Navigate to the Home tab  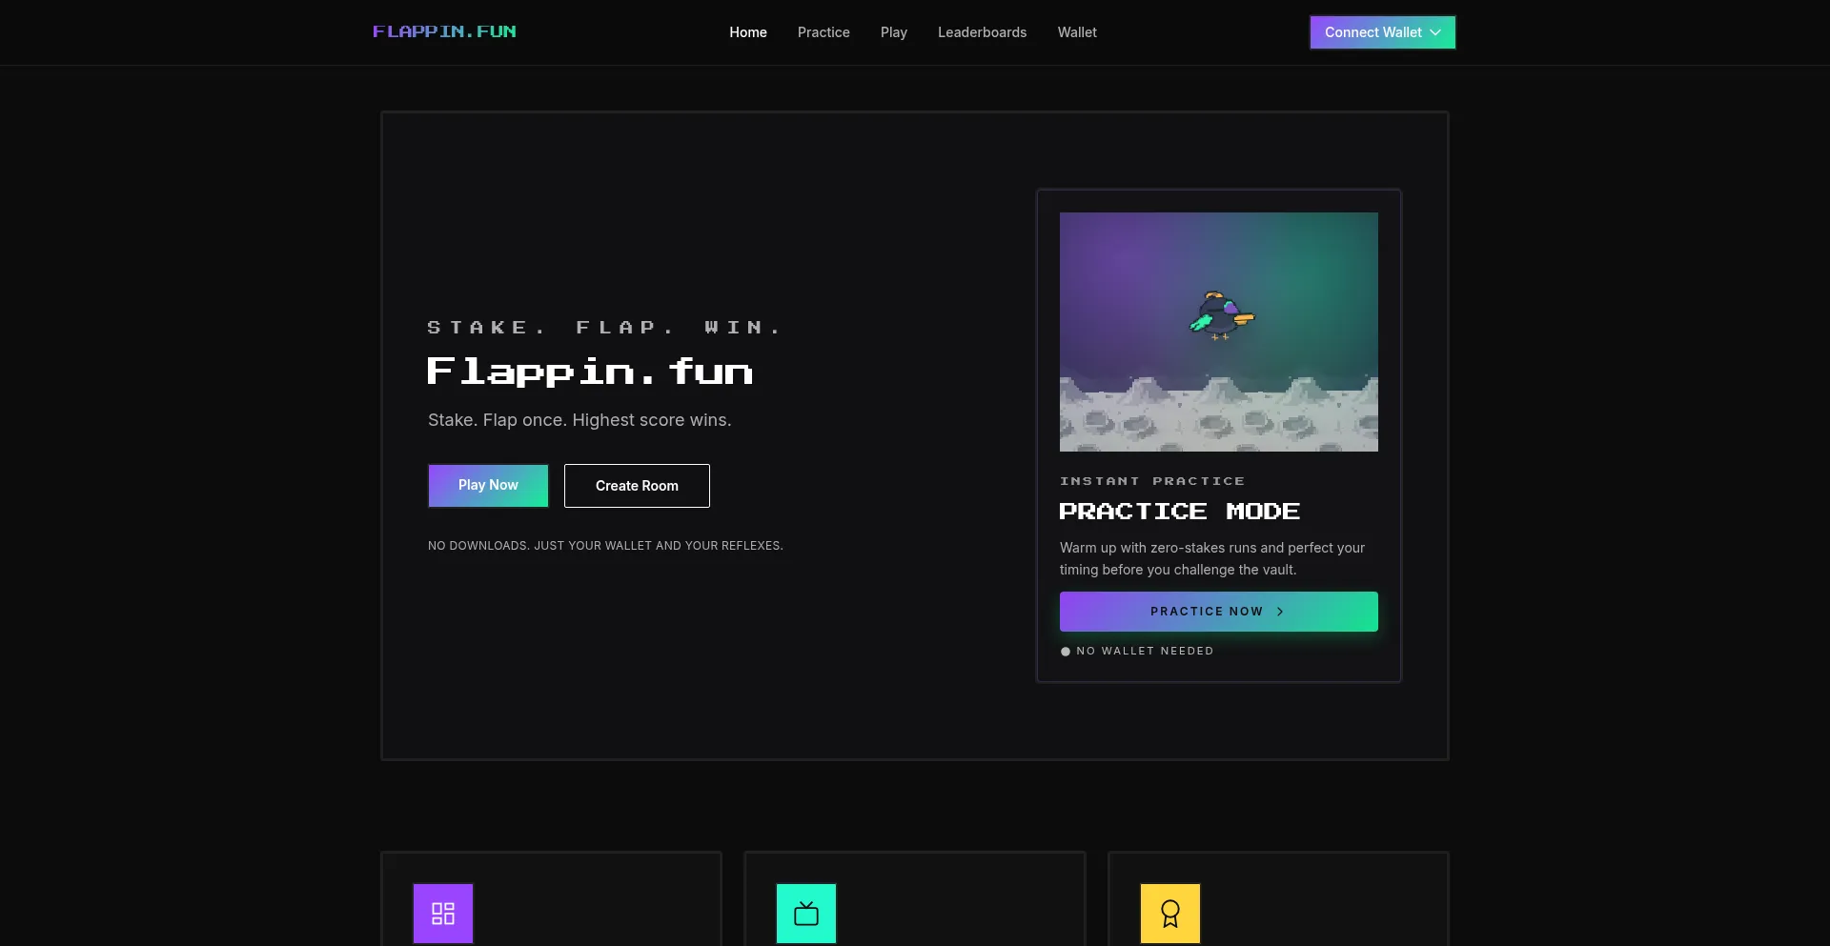point(747,31)
